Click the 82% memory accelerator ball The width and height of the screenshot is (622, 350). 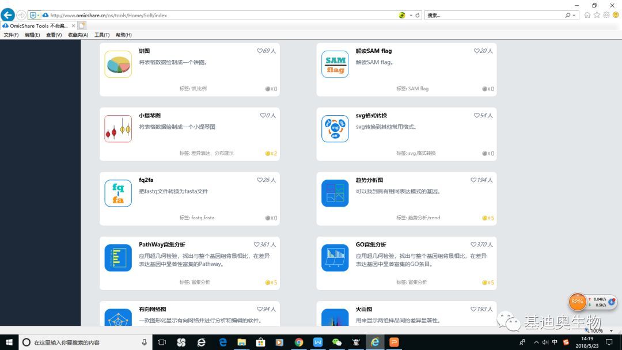[x=577, y=302]
